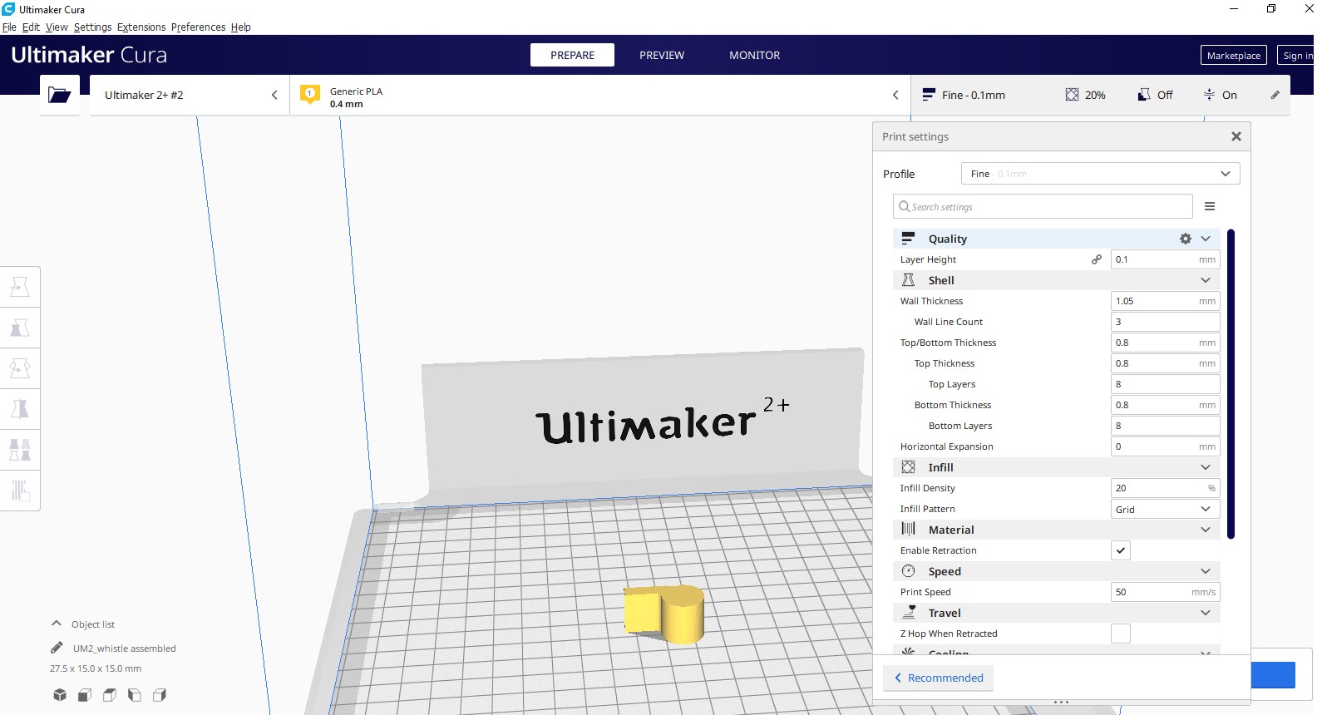Open Quality category settings gear

tap(1186, 239)
